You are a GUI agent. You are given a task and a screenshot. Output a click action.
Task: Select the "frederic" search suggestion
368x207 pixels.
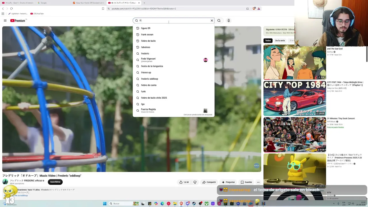tap(174, 53)
